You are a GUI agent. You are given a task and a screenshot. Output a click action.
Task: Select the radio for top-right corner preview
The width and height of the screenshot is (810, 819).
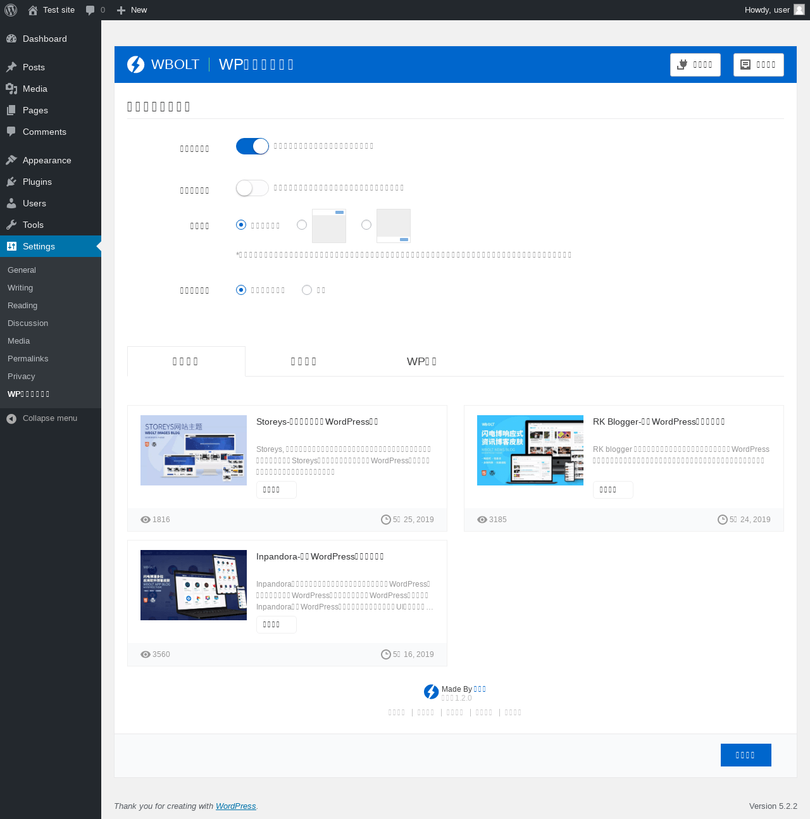pos(302,225)
